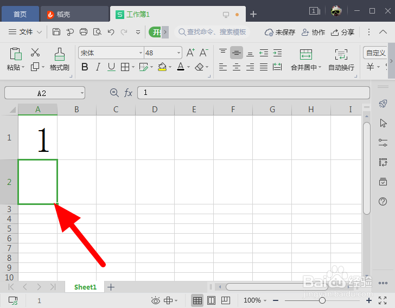Switch to Page Layout view in status bar
This screenshot has width=395, height=308.
[x=211, y=300]
